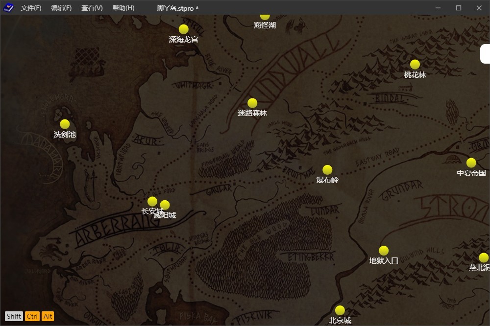This screenshot has width=490, height=326.
Task: Select the 桃花林 location marker
Action: click(x=415, y=65)
